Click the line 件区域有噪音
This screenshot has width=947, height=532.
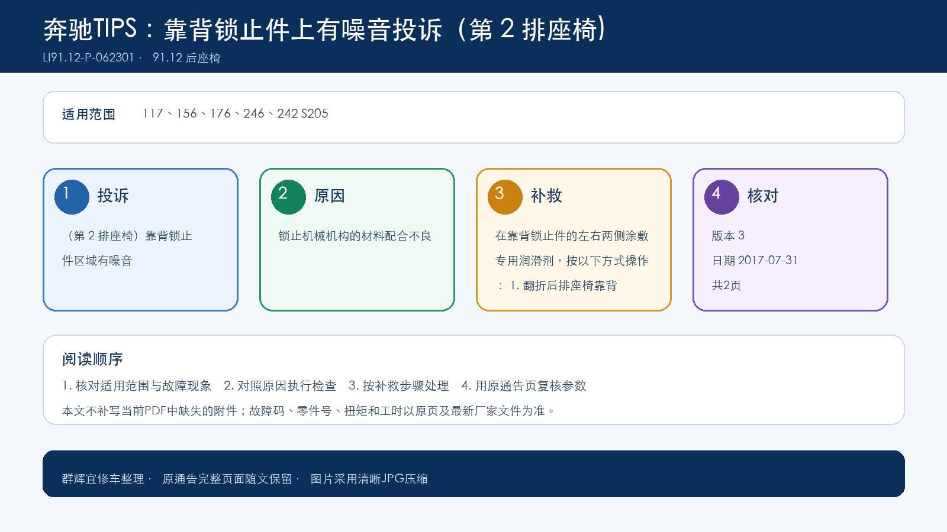click(x=97, y=261)
